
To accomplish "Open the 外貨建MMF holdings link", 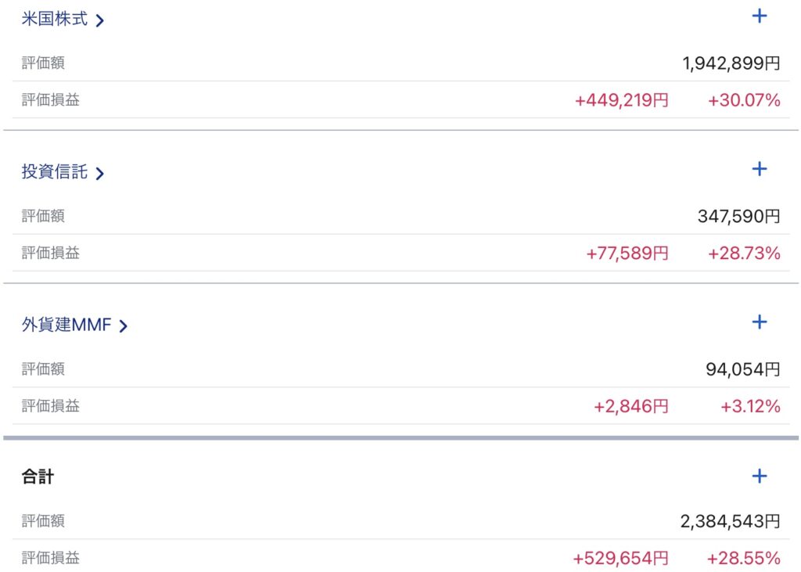I will click(x=66, y=325).
